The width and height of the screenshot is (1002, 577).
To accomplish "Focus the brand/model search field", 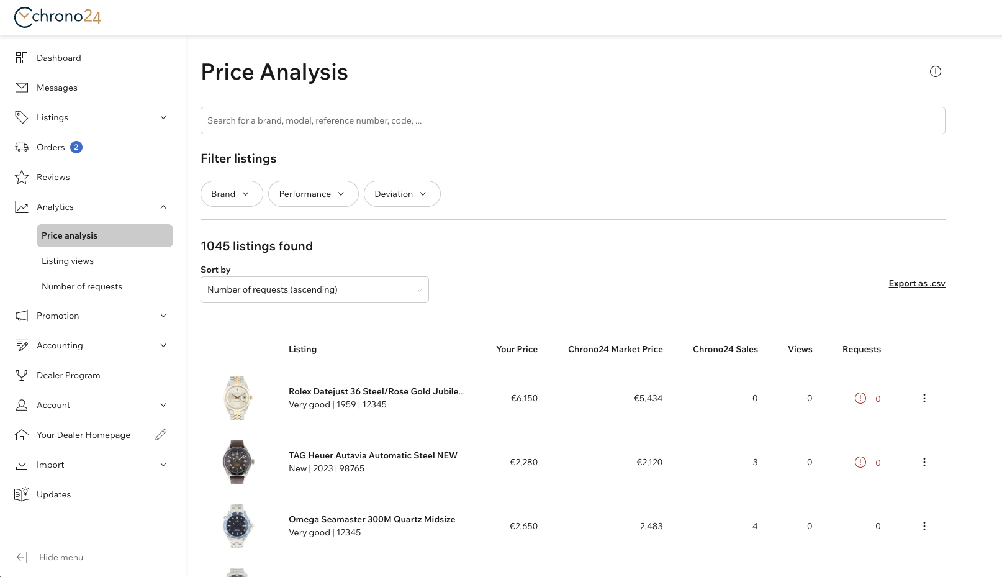I will point(573,120).
